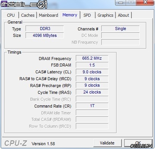
Task: Click the tRCD 9 clocks value
Action: (92, 79)
